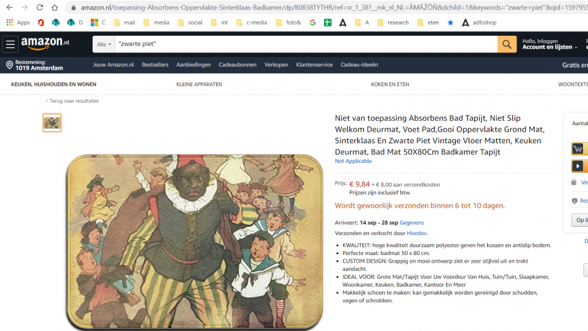This screenshot has height=331, width=588.
Task: Open the first SharePoint bookmark icon
Action: click(56, 22)
